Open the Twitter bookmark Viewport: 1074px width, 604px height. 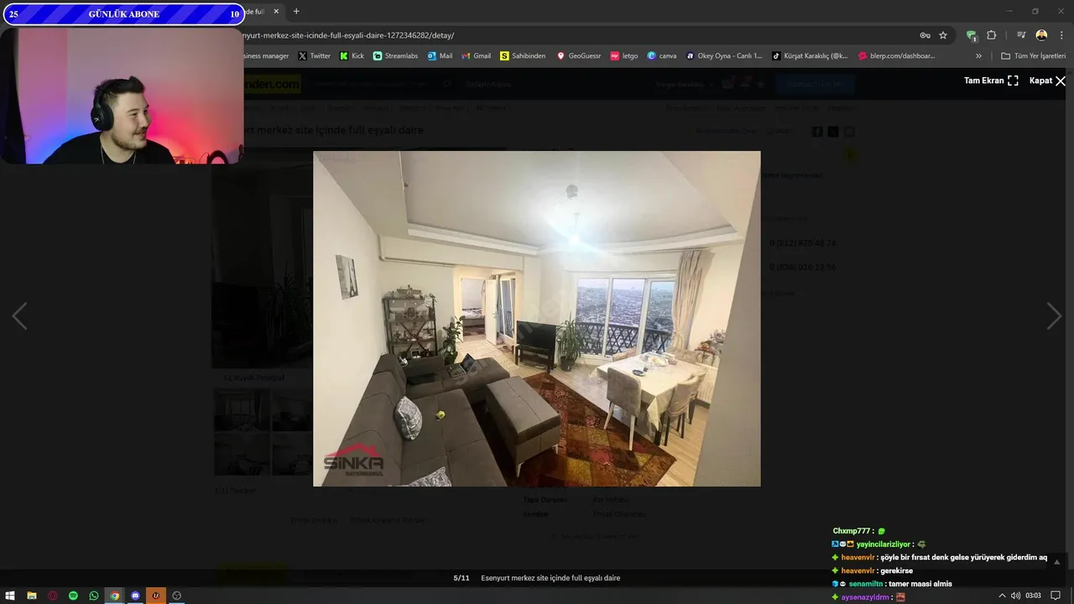[x=315, y=56]
